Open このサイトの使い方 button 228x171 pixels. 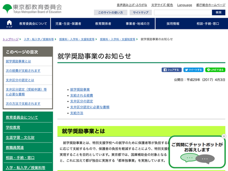point(110,12)
